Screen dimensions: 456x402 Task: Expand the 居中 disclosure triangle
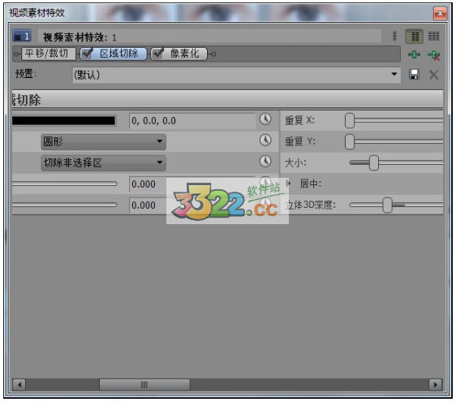pyautogui.click(x=288, y=184)
